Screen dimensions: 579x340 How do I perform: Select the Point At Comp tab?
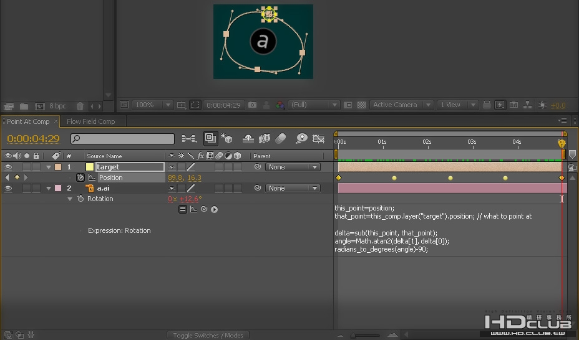click(28, 121)
